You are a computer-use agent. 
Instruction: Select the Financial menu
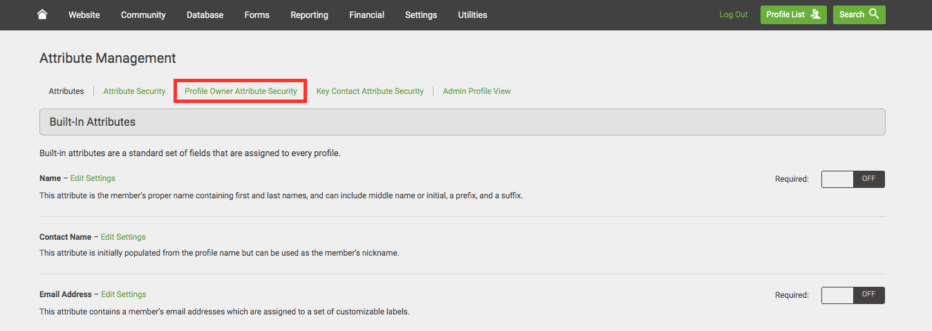point(366,15)
